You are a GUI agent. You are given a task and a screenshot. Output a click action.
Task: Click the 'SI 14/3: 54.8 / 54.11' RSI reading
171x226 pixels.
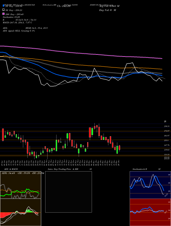(x=26, y=20)
